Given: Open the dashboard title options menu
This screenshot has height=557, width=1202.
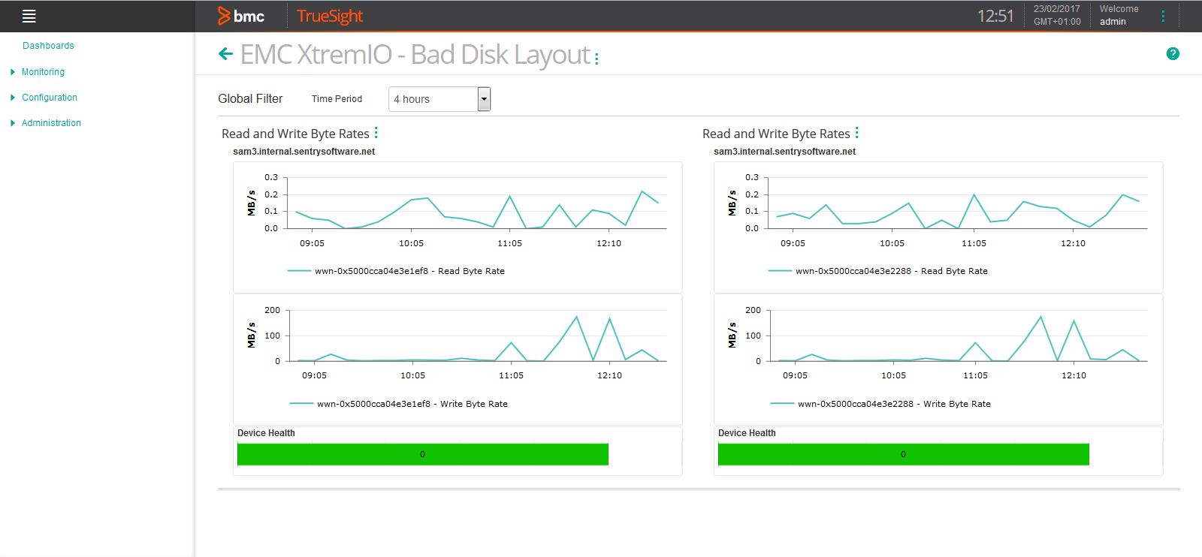Looking at the screenshot, I should point(596,59).
